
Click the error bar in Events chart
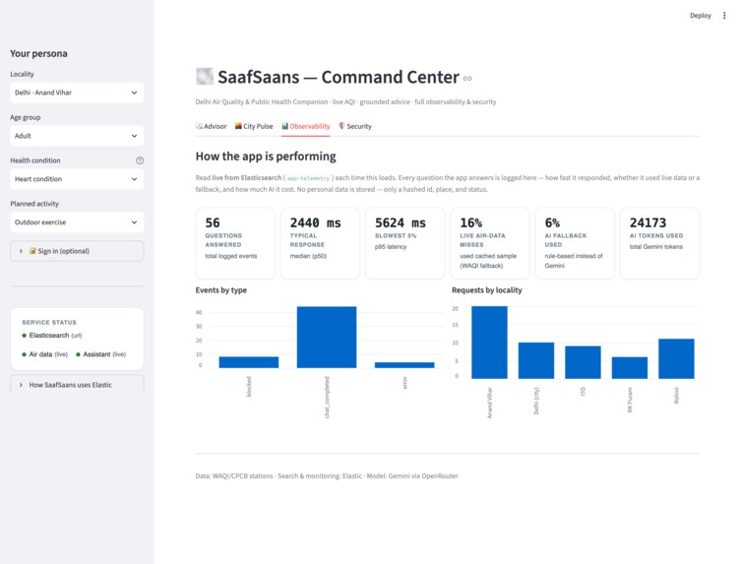point(404,365)
